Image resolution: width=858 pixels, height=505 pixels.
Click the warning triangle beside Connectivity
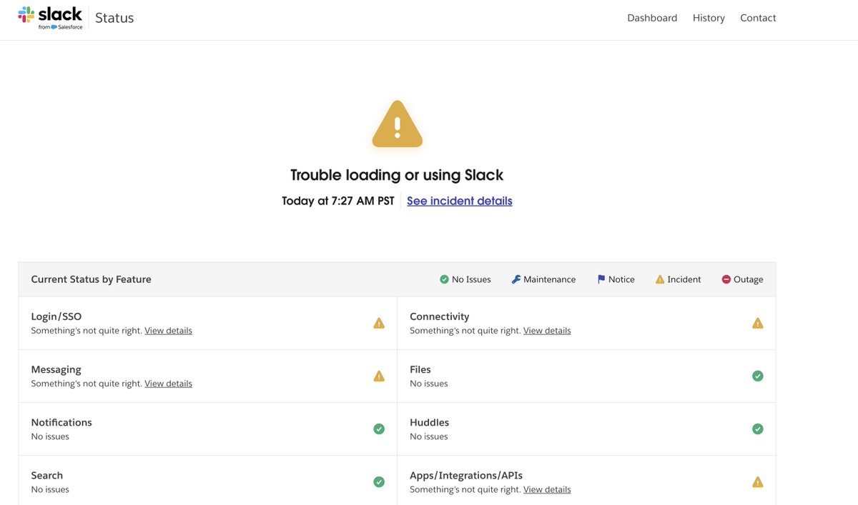pyautogui.click(x=758, y=322)
